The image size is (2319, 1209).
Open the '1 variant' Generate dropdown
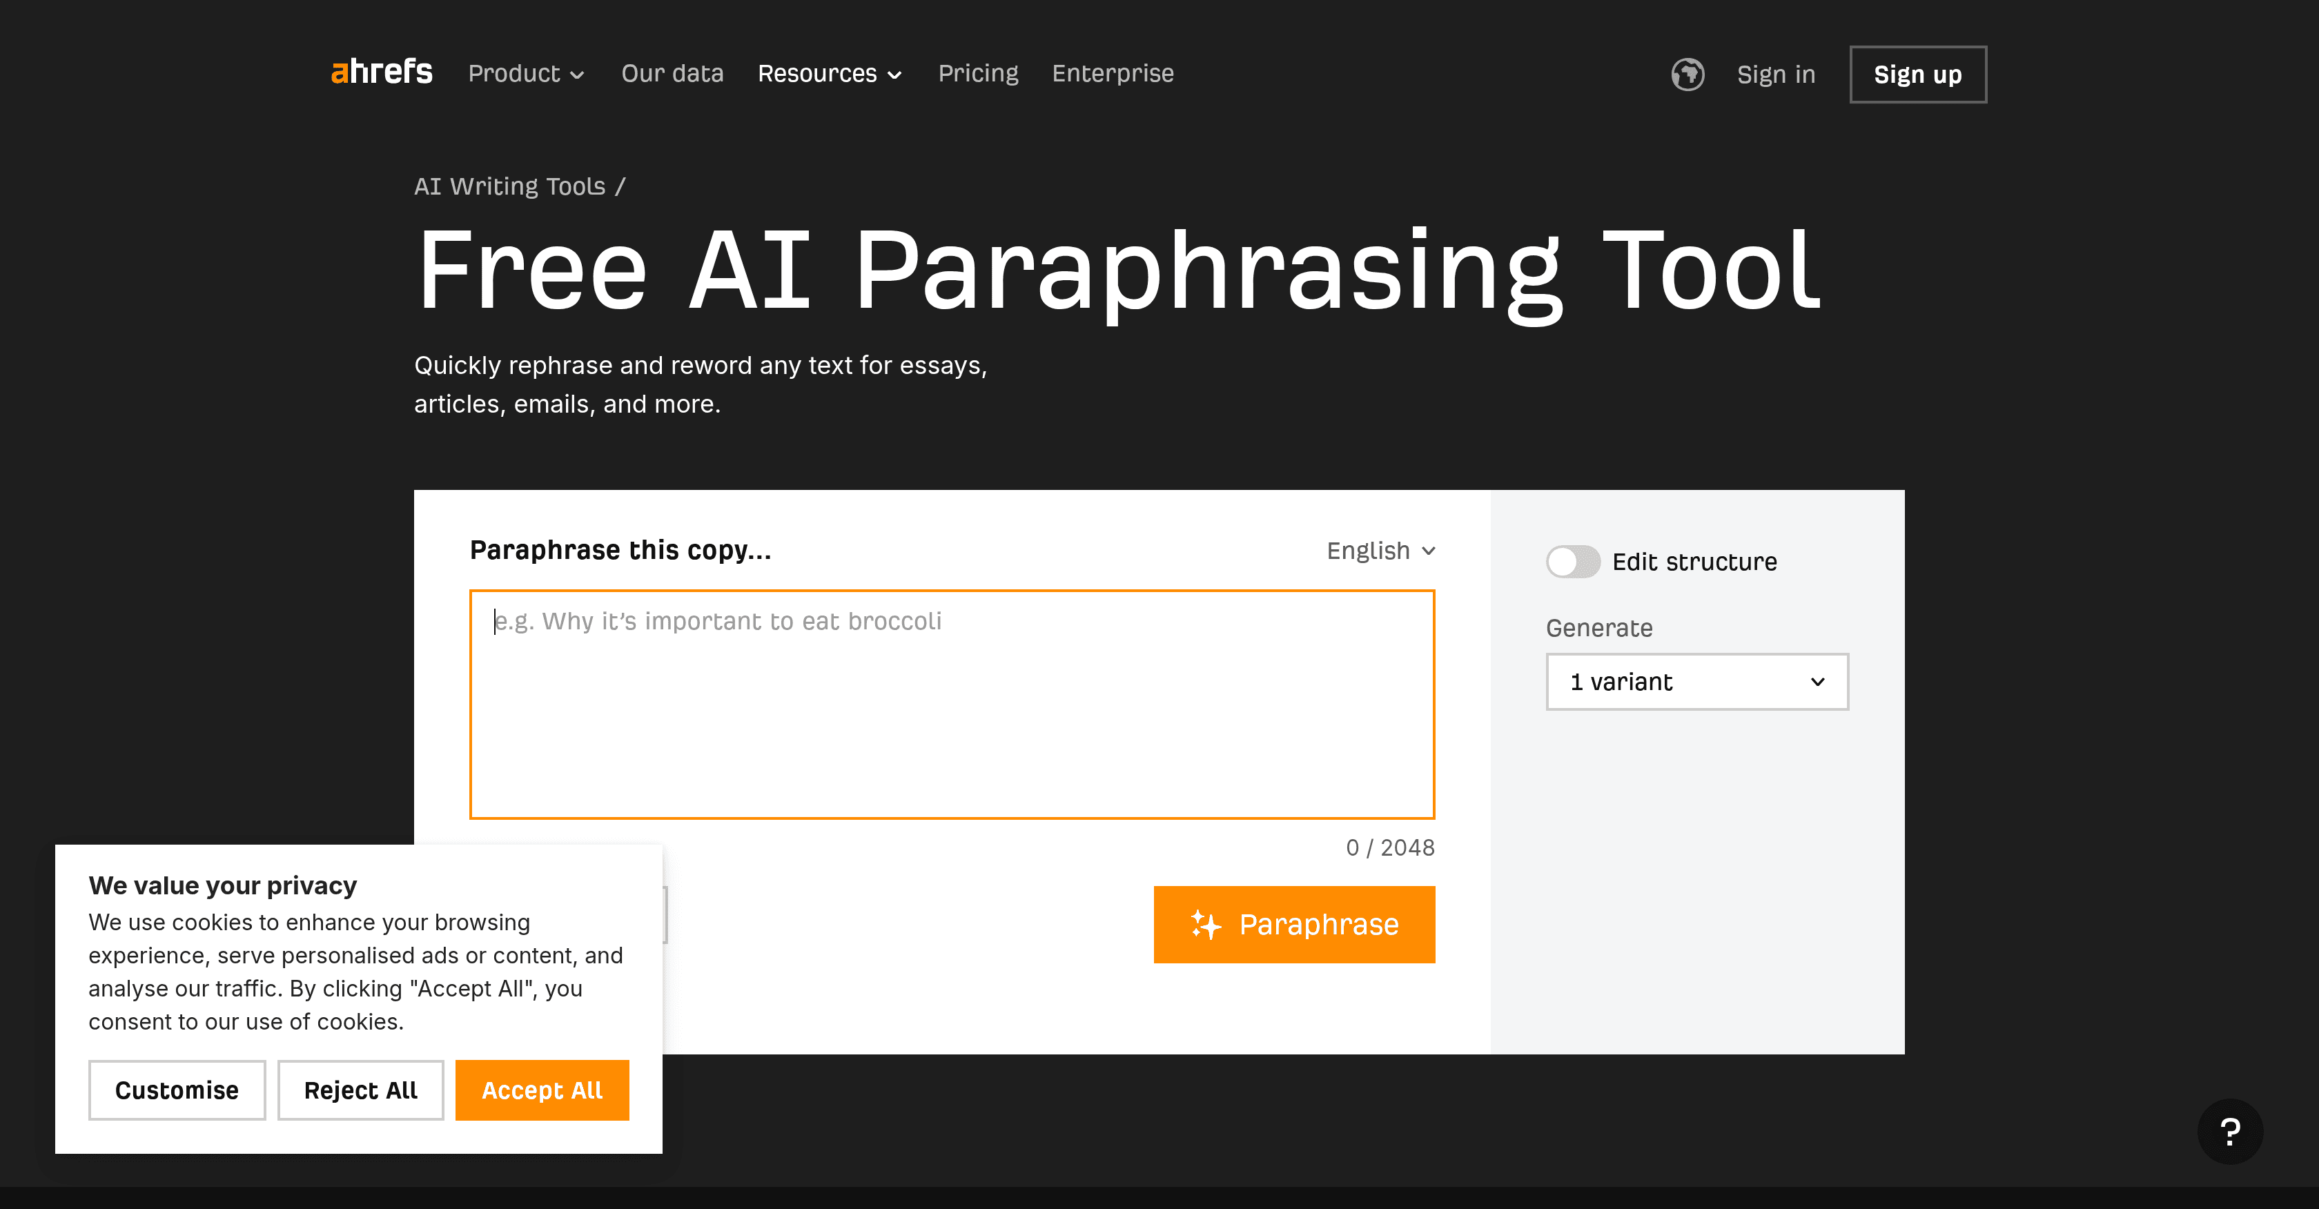(x=1696, y=682)
